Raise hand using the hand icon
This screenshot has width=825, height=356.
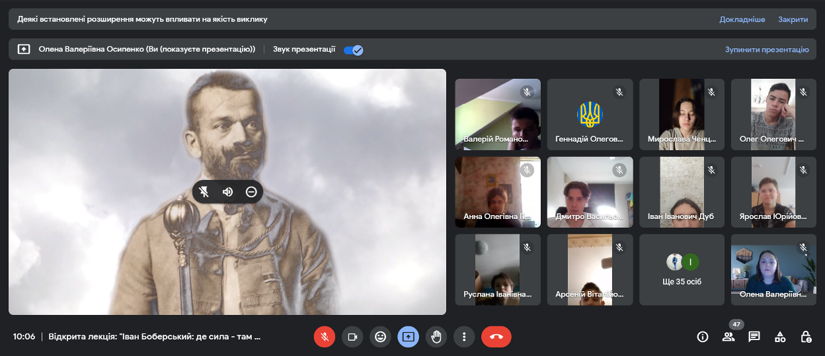click(436, 337)
